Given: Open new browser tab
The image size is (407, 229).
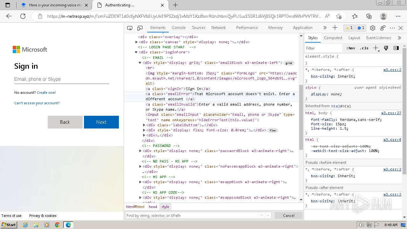Looking at the screenshot, I should point(175,5).
